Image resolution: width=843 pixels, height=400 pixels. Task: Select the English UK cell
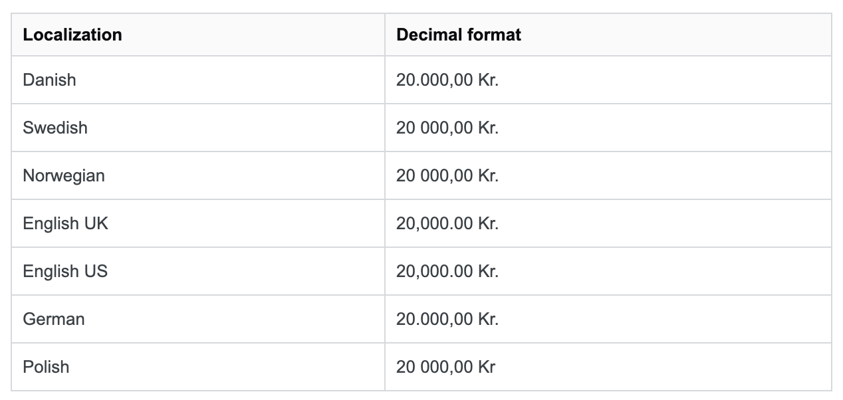click(65, 223)
